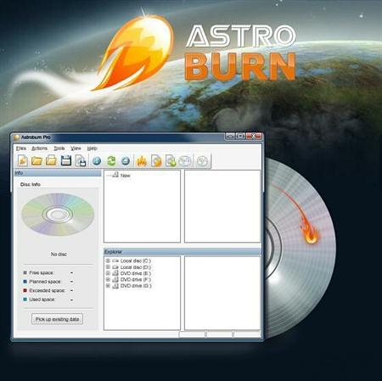Click the teal Used space color swatch
The image size is (382, 381).
click(25, 300)
